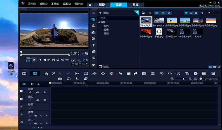Open the Motion Tracking running figure tool
The width and height of the screenshot is (222, 130).
click(161, 73)
